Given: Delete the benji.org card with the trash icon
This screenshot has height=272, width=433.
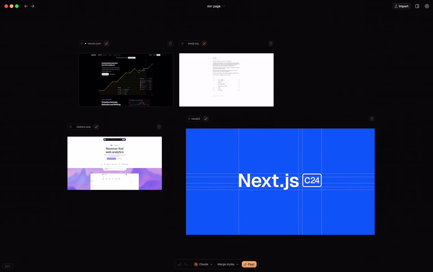Looking at the screenshot, I should [271, 43].
